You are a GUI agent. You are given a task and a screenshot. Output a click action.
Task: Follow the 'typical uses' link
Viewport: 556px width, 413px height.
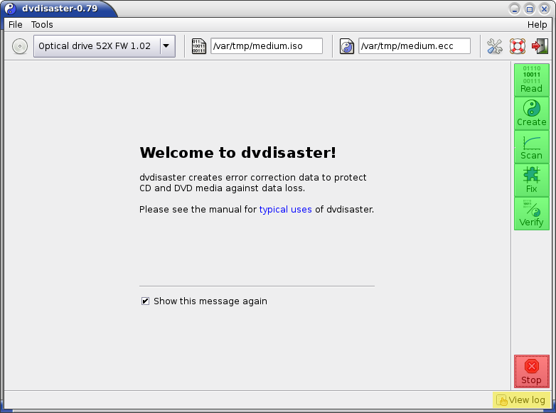(x=285, y=209)
